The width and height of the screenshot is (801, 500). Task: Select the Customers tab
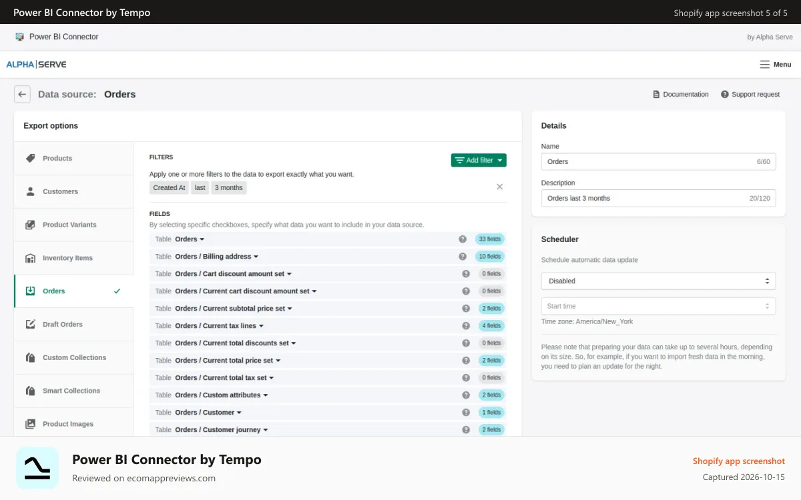coord(73,192)
